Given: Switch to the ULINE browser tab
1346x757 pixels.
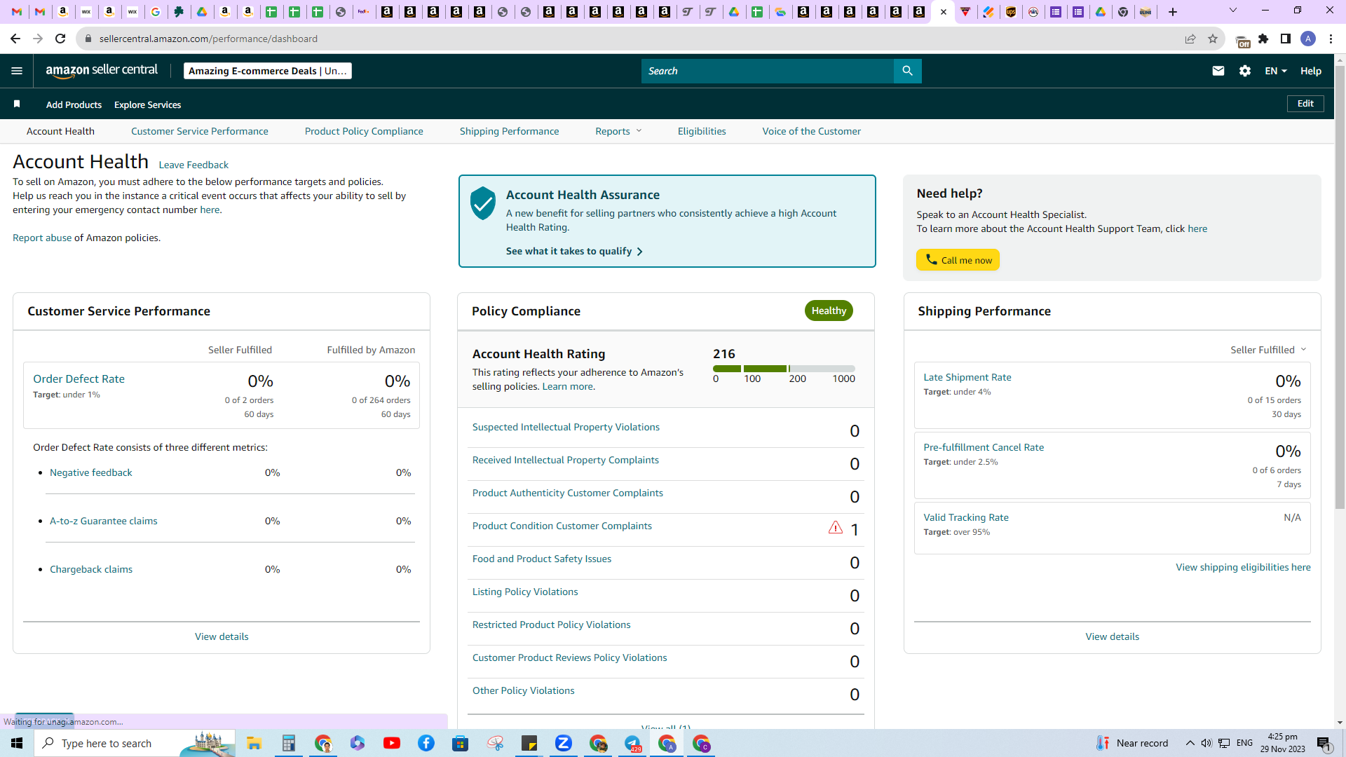Looking at the screenshot, I should click(x=1146, y=12).
